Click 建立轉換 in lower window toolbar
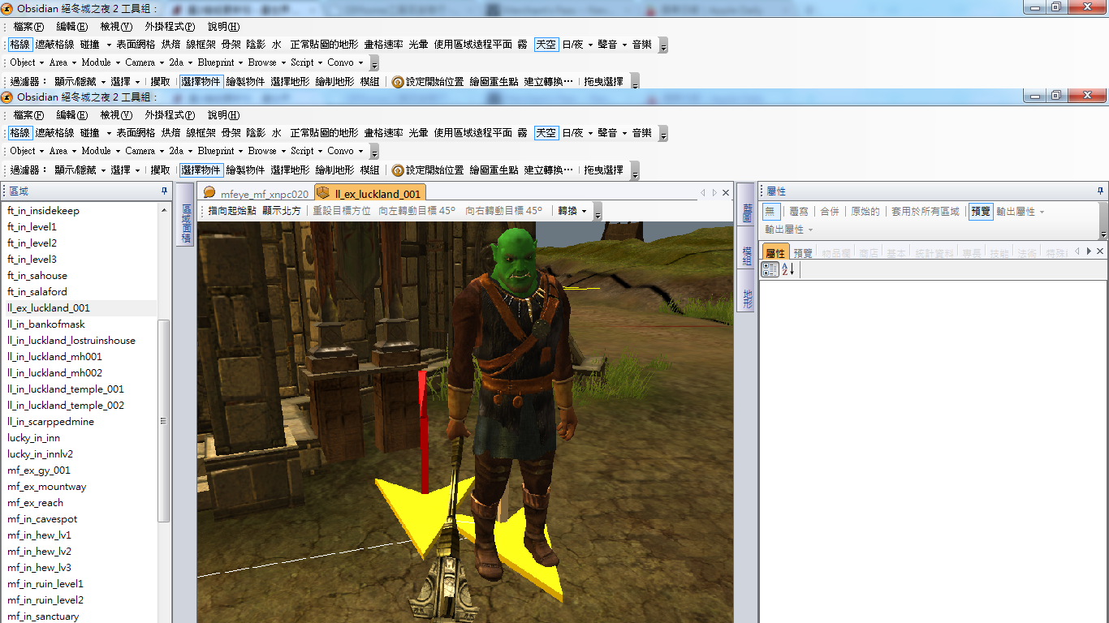Screen dimensions: 1109x623 tap(548, 170)
